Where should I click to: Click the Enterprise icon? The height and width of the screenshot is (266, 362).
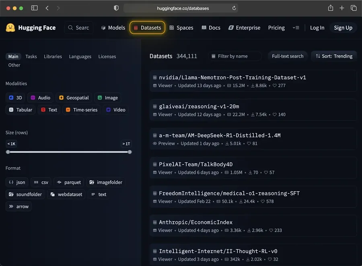(x=231, y=27)
